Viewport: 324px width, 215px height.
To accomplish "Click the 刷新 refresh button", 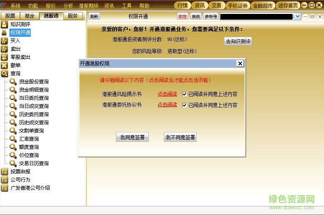I will coord(94,16).
